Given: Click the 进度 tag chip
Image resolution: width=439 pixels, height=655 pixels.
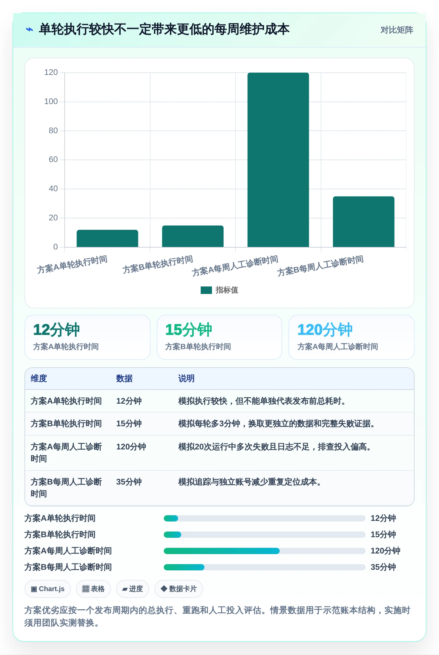Looking at the screenshot, I should click(x=132, y=589).
